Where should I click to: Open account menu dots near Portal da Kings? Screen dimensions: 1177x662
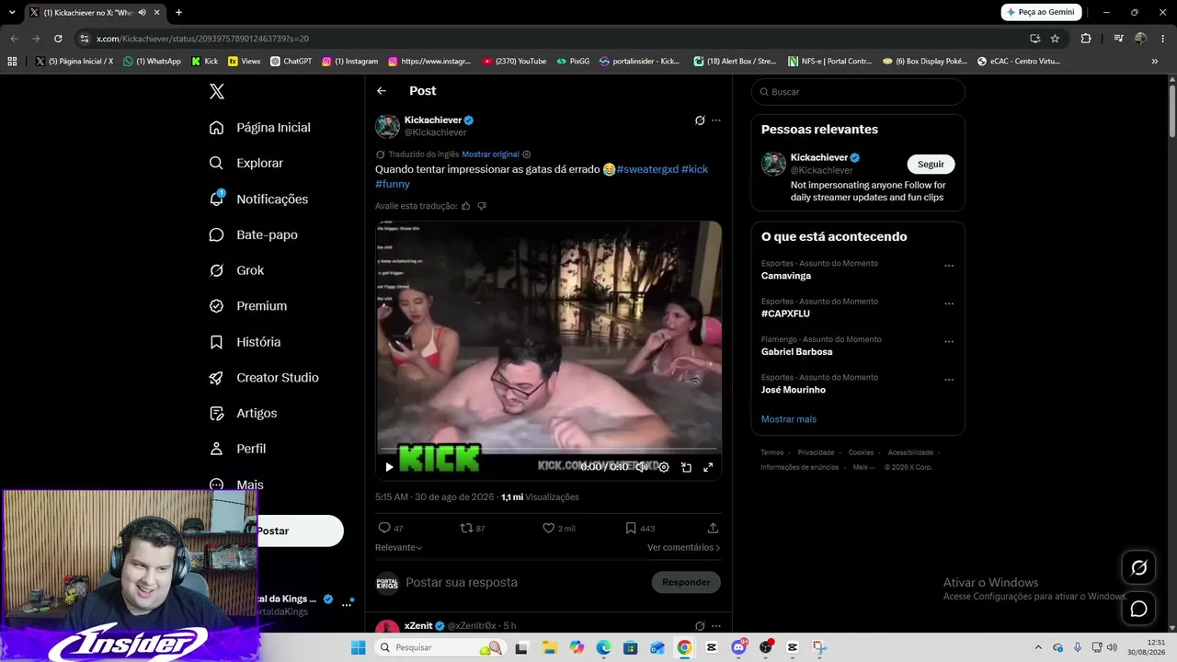347,604
